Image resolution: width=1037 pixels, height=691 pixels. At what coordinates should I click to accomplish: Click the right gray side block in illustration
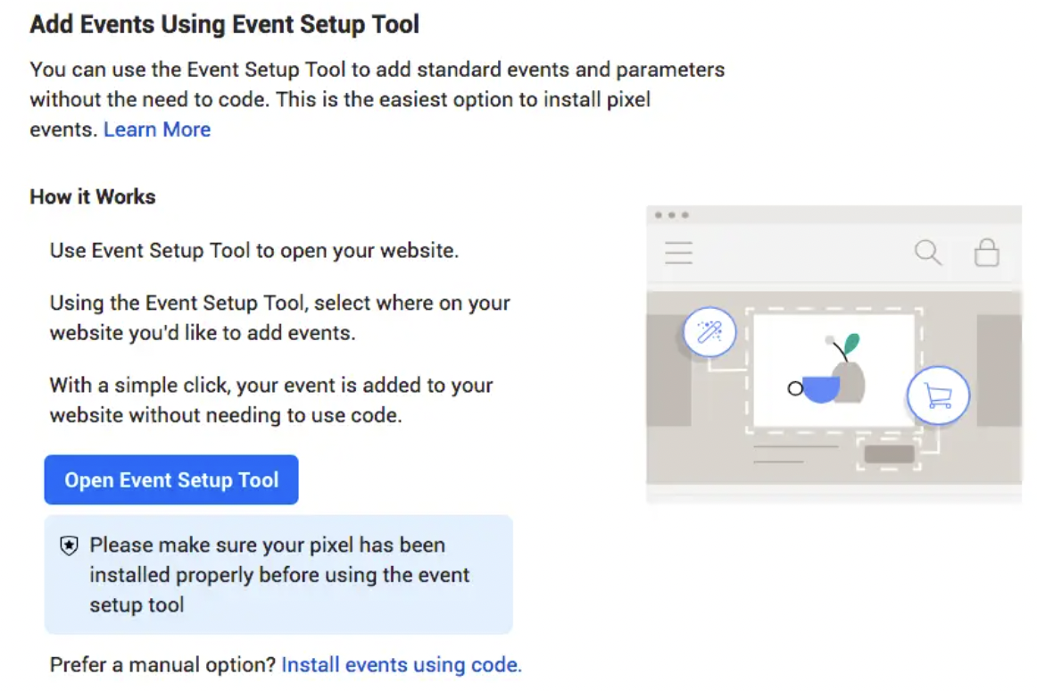click(999, 370)
